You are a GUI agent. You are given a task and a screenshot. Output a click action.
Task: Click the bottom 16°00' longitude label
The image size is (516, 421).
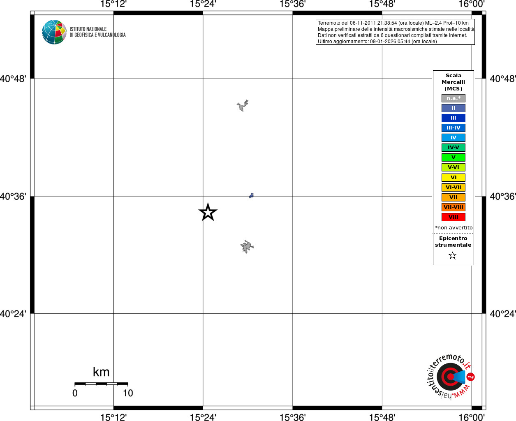472,417
